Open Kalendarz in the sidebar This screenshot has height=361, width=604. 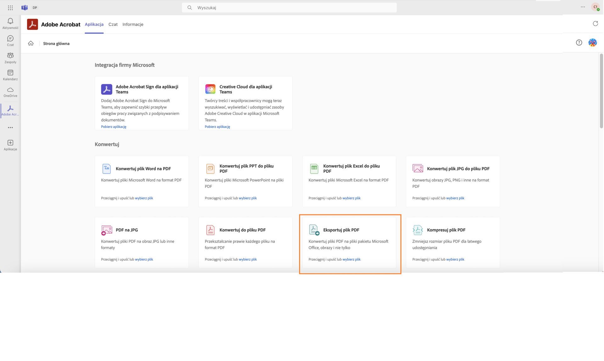tap(10, 75)
